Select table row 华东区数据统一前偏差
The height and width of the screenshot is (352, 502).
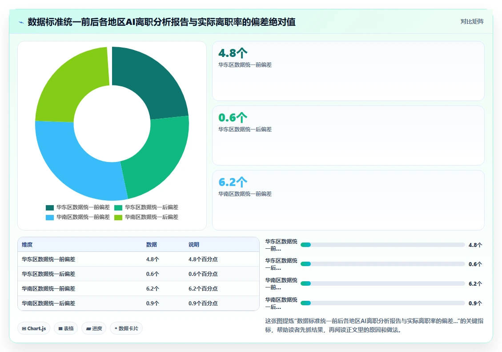[x=138, y=259]
